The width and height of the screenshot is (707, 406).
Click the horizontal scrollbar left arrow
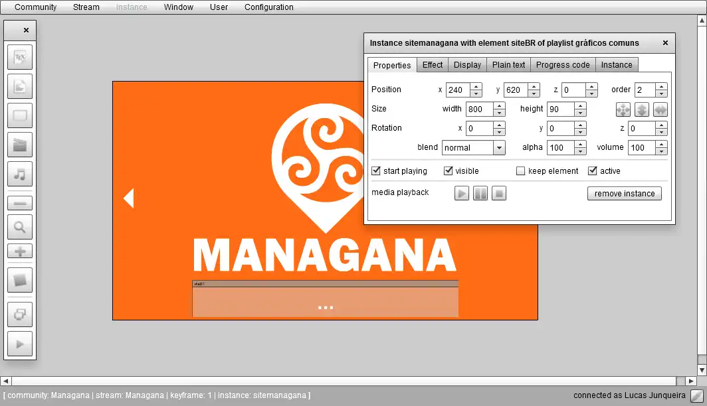[x=5, y=381]
